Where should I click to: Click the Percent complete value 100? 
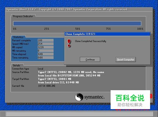(46, 40)
